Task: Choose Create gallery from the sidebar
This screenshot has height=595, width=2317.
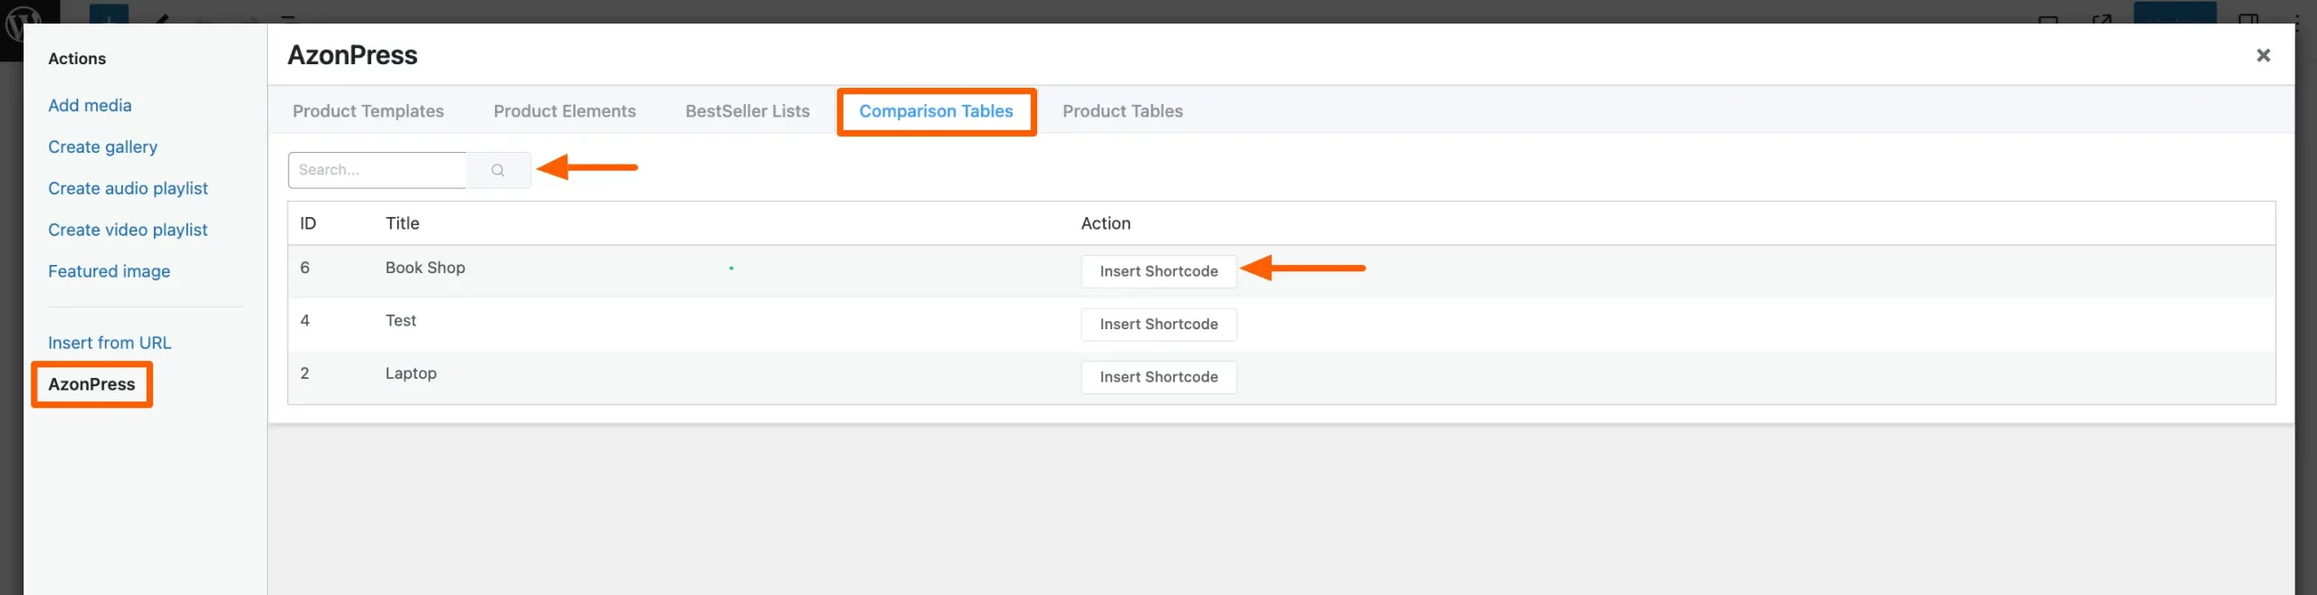Action: 102,147
